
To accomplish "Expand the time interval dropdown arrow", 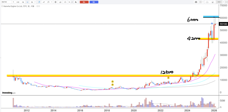I will coord(35,2).
